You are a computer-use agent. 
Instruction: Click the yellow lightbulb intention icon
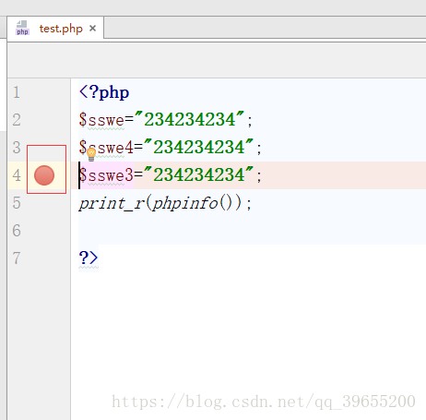[x=91, y=154]
